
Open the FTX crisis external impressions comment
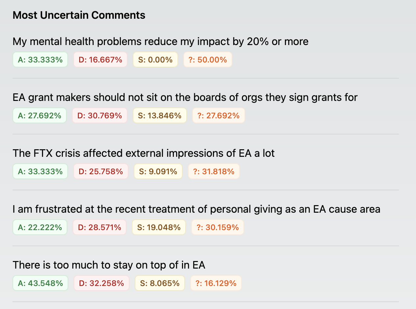point(144,153)
